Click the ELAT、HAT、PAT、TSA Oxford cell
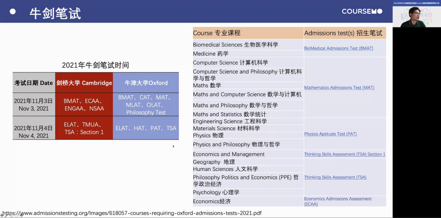Viewport: 441px width, 218px height. [146, 128]
